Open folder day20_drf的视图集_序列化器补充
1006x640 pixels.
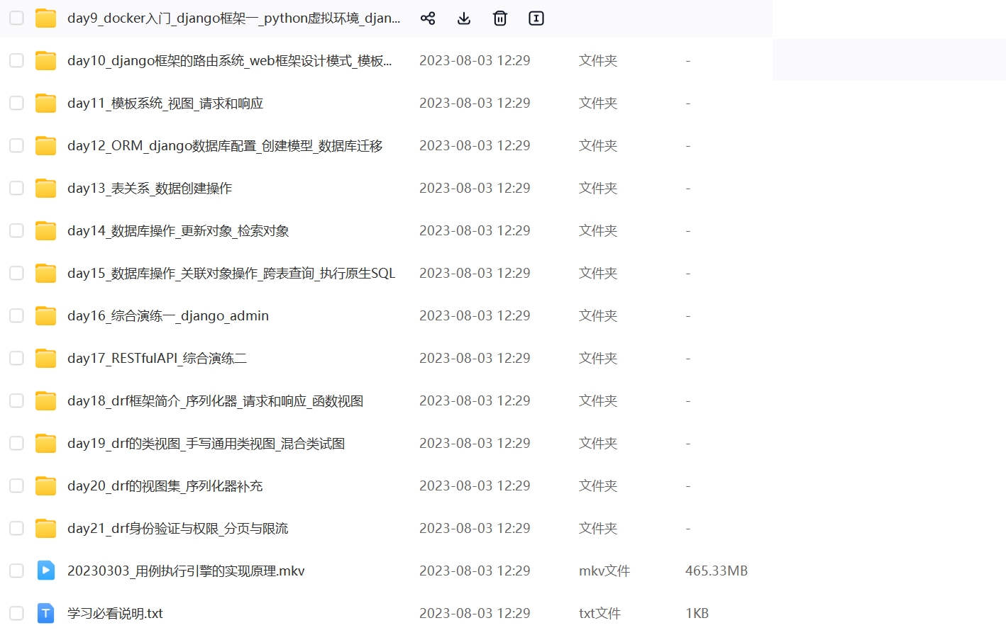pos(165,486)
